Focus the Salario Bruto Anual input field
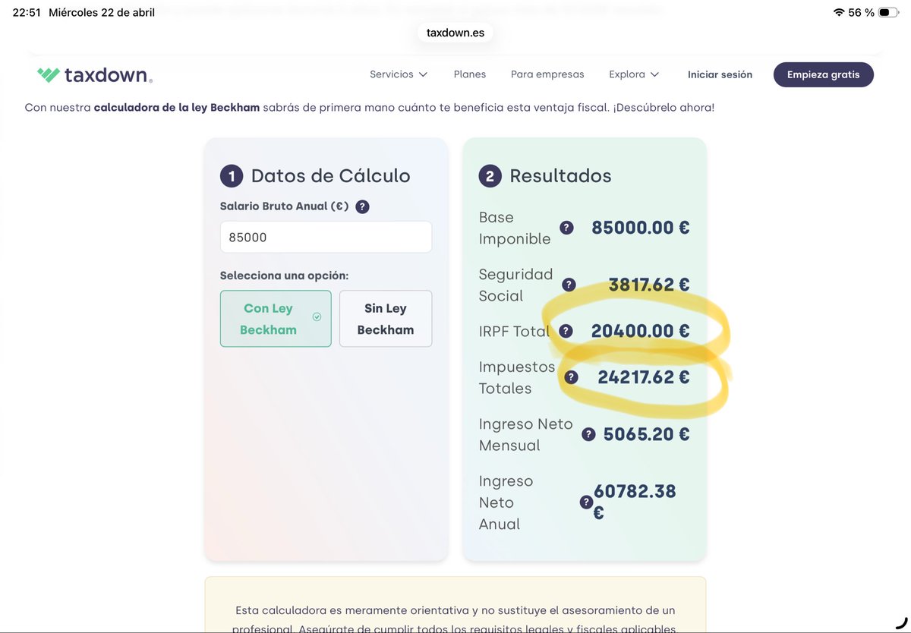Screen dimensions: 911x633 click(x=326, y=237)
